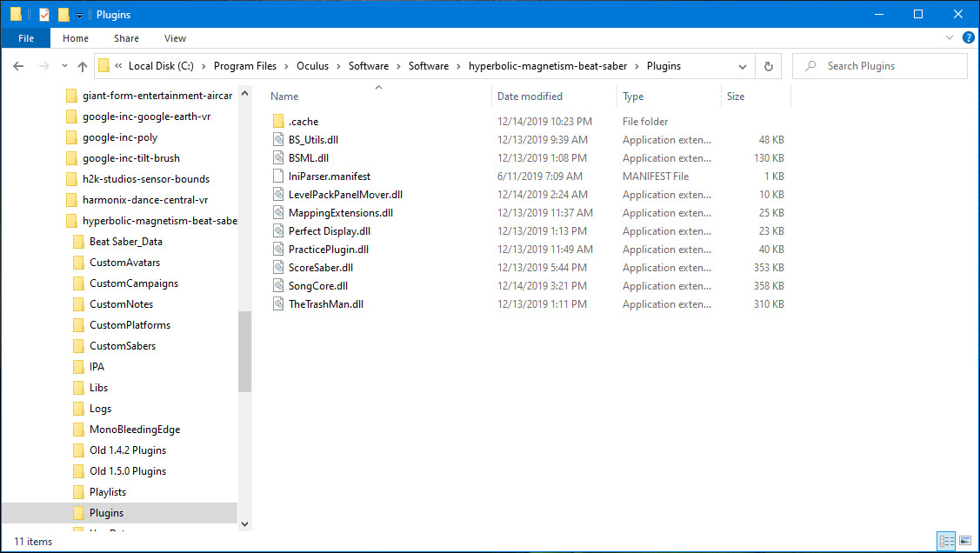Sort by the Date modified column
The height and width of the screenshot is (553, 980).
530,97
